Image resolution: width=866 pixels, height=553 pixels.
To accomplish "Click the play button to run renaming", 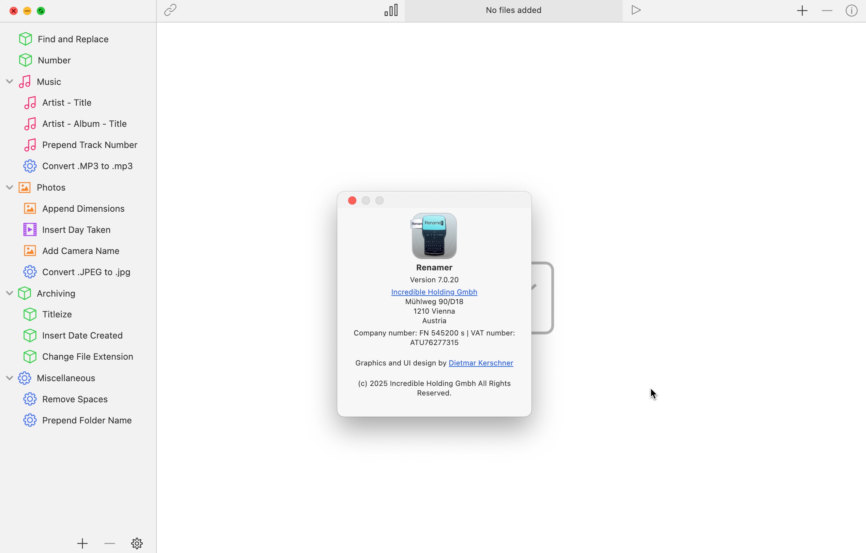I will (x=636, y=10).
